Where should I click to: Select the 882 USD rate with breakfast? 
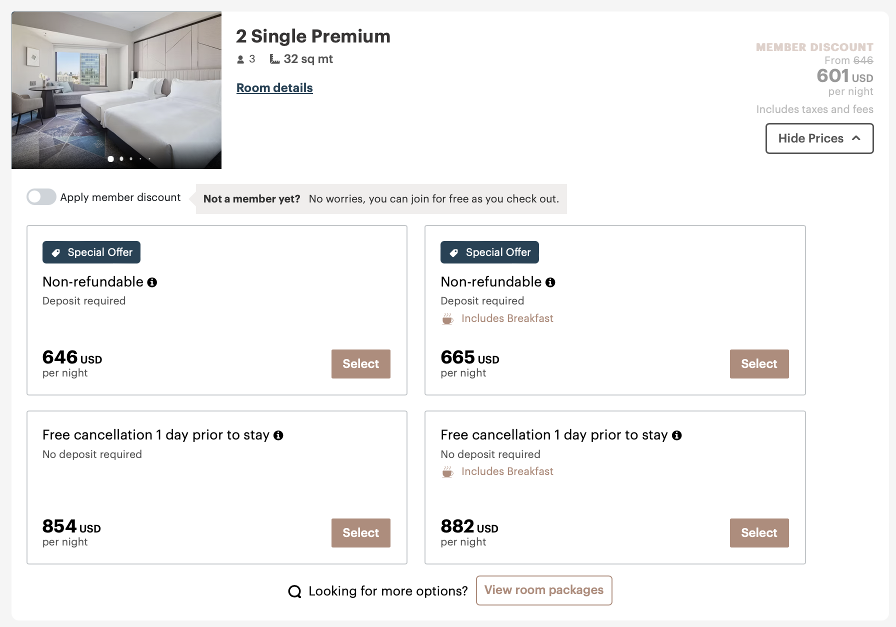coord(759,533)
